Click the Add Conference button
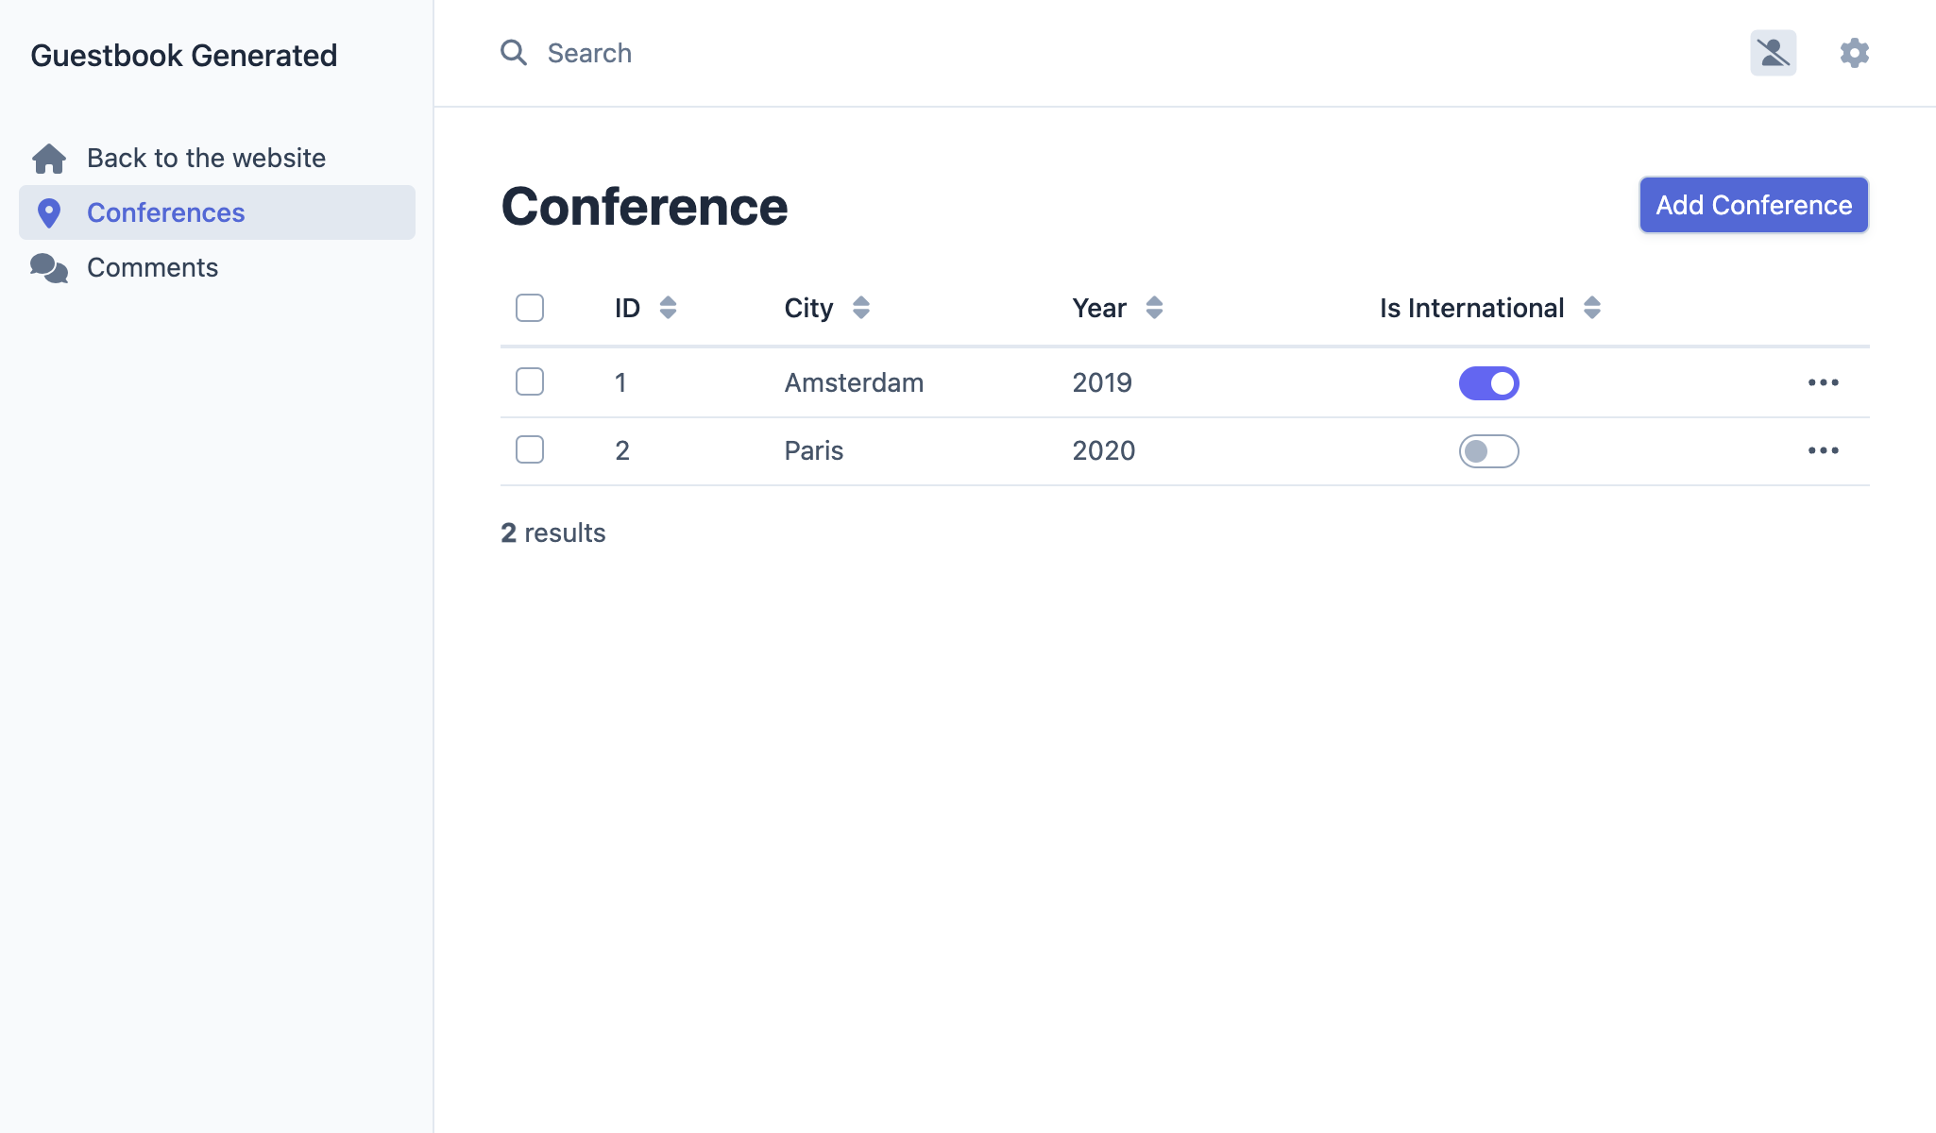 [1753, 205]
